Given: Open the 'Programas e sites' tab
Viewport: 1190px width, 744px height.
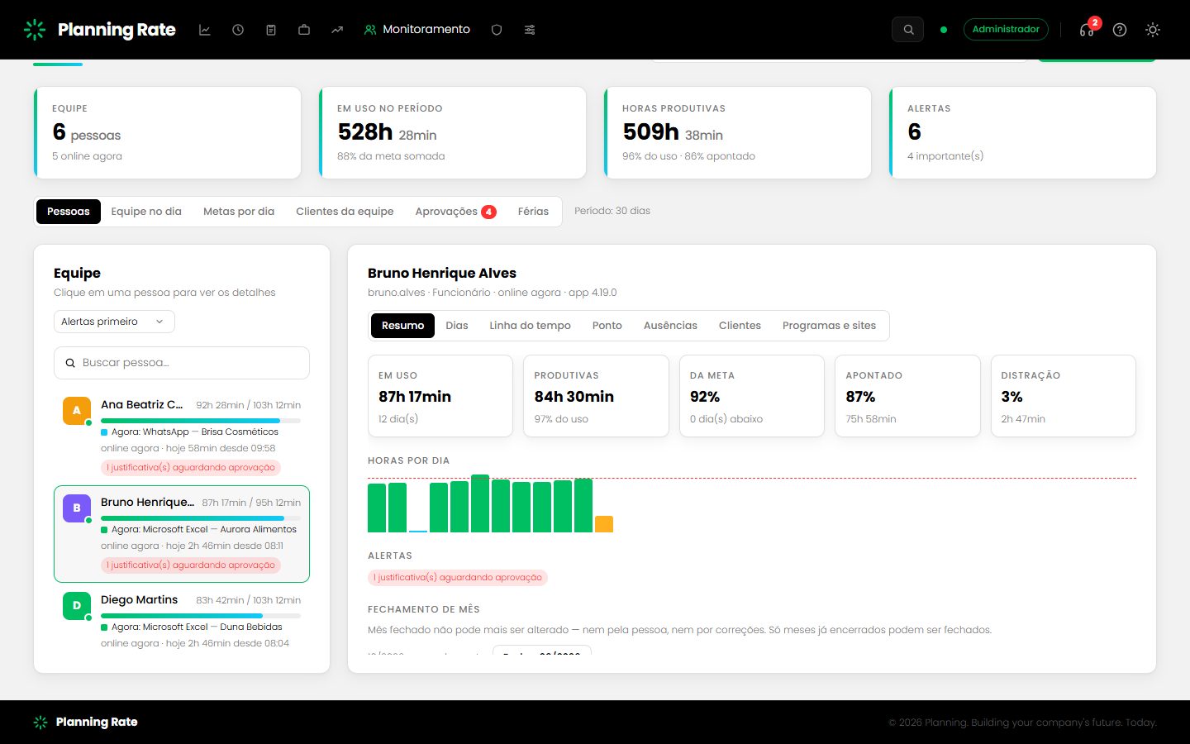Looking at the screenshot, I should pyautogui.click(x=829, y=326).
